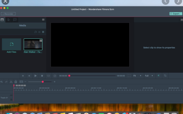Close the image viewer with X button

pos(5,2)
